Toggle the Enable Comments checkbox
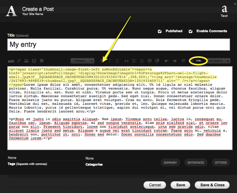Image resolution: width=237 pixels, height=193 pixels. coord(191,31)
